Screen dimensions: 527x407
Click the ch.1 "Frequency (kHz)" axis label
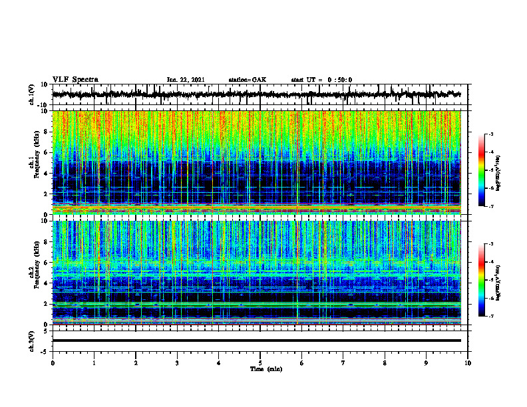coord(37,153)
